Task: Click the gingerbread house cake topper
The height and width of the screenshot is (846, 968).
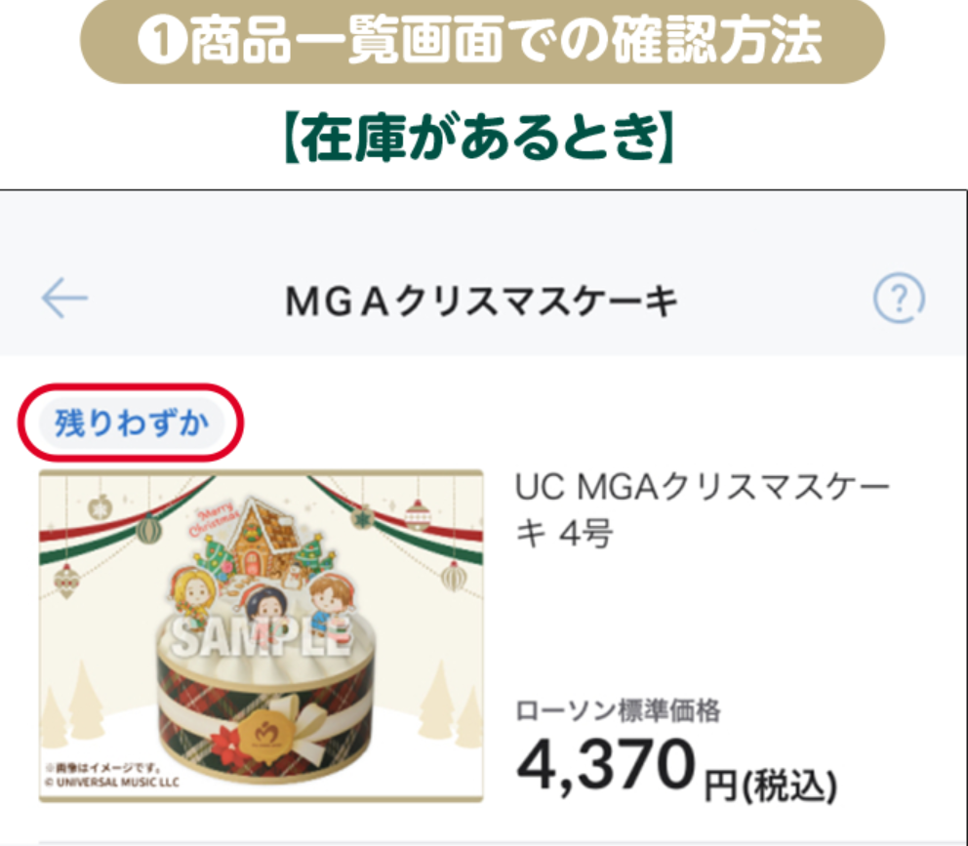Action: [x=265, y=538]
